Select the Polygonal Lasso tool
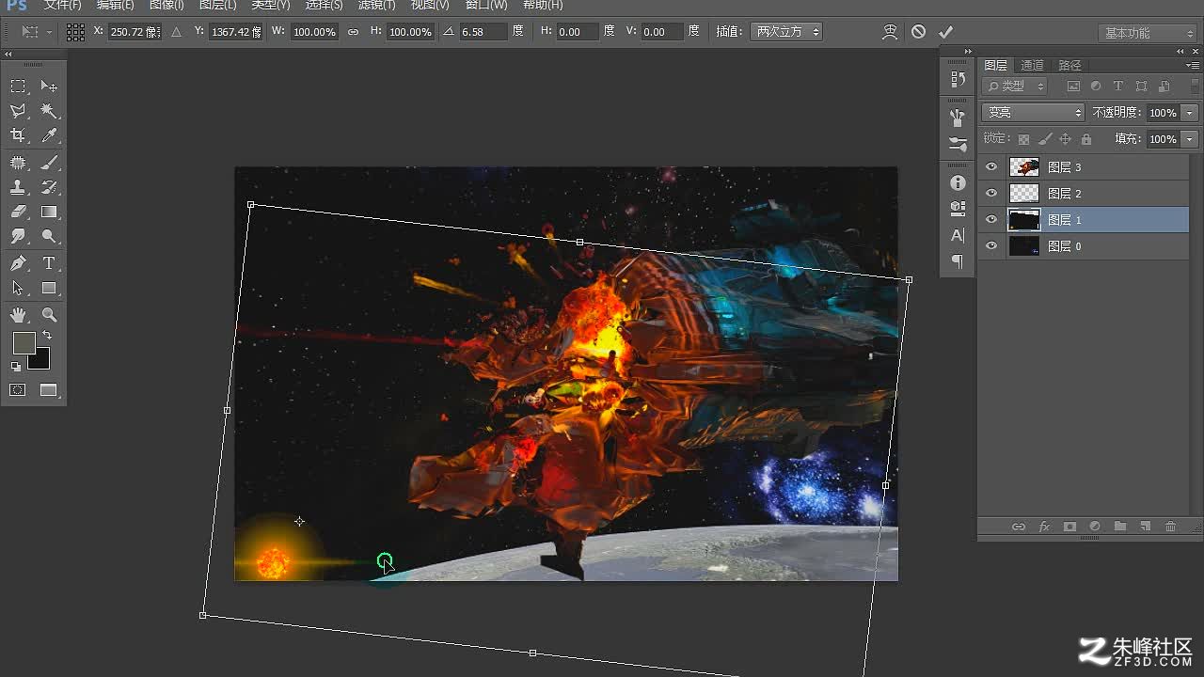1204x677 pixels. [18, 111]
